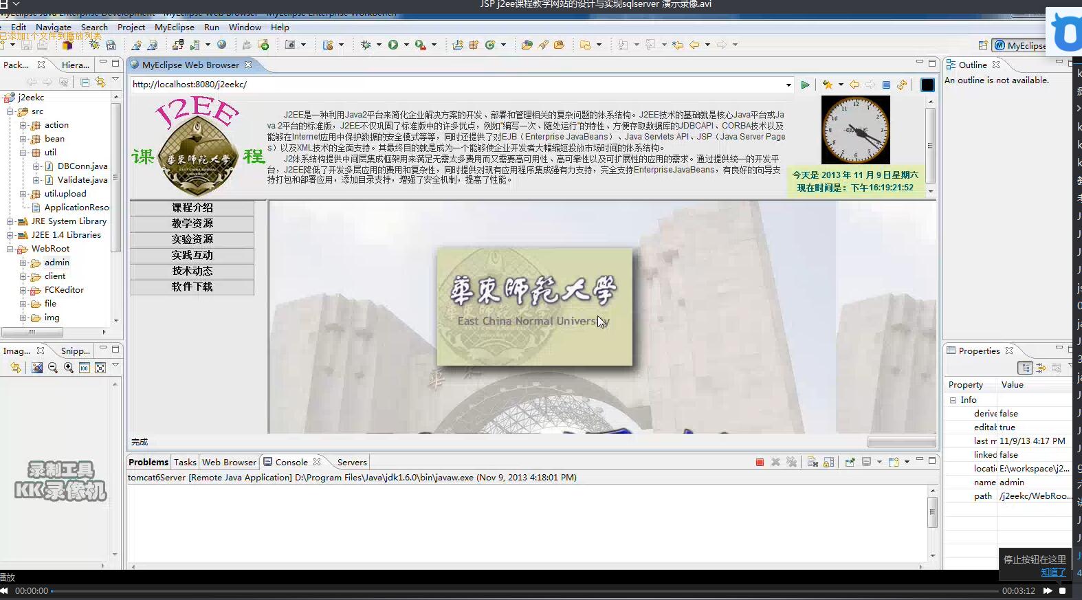This screenshot has width=1082, height=600.
Task: Click Collapse All icon in Package Explorer
Action: pyautogui.click(x=85, y=82)
